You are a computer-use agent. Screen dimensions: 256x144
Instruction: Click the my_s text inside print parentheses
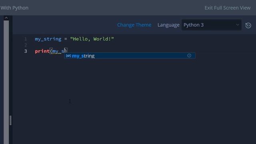coord(58,51)
